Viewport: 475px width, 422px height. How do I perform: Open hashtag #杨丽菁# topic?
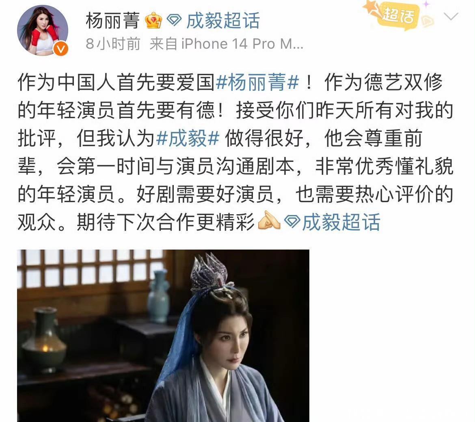tap(257, 82)
